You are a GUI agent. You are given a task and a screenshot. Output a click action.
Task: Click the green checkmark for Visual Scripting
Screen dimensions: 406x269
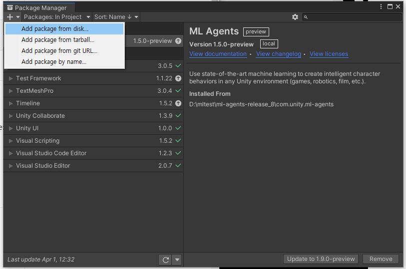(x=178, y=140)
